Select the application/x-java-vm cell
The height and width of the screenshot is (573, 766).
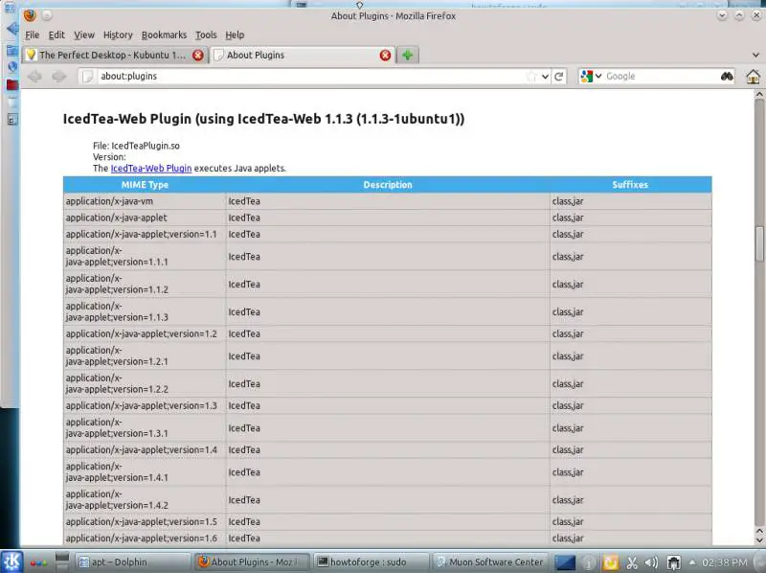click(x=145, y=201)
